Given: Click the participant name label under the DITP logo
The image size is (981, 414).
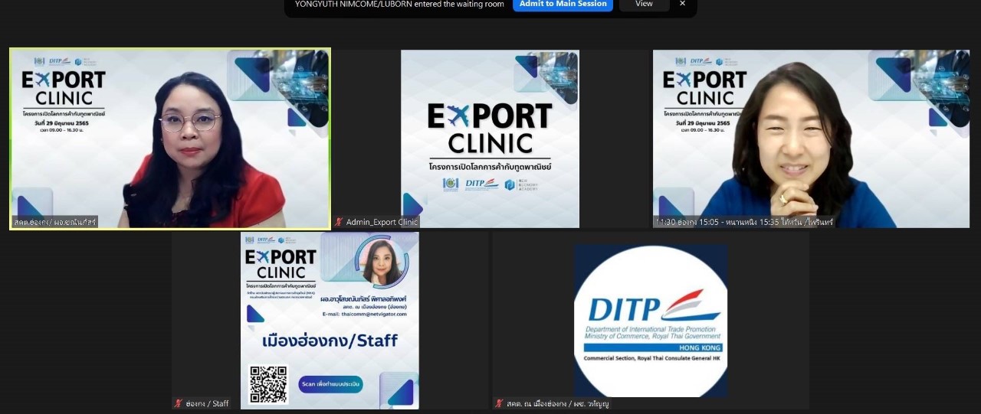Looking at the screenshot, I should [x=557, y=403].
